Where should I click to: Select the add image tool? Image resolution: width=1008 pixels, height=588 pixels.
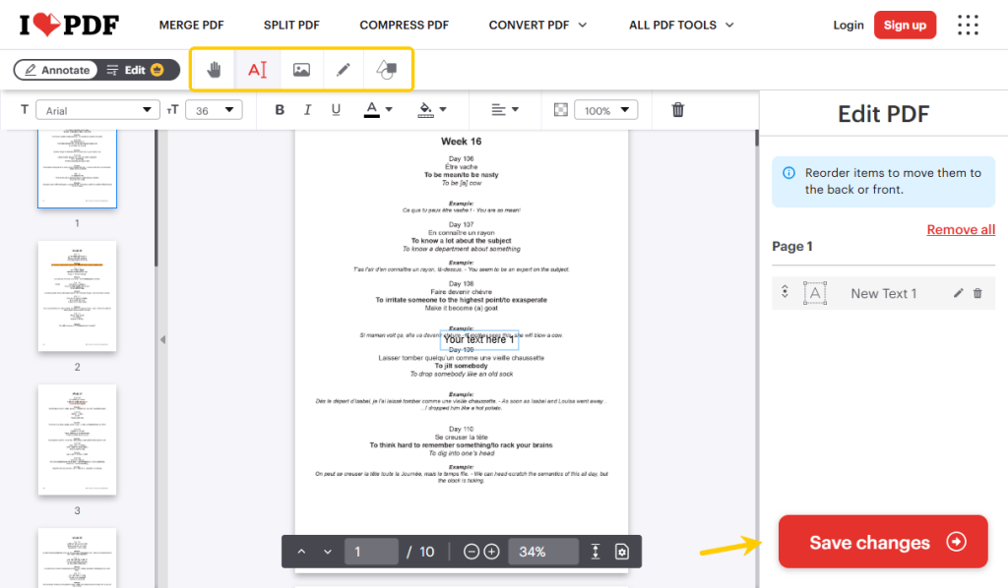click(x=301, y=70)
